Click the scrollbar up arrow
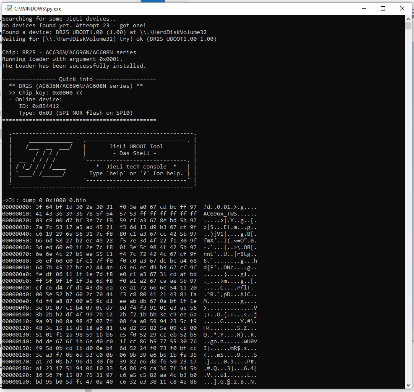The image size is (414, 392). coord(408,19)
